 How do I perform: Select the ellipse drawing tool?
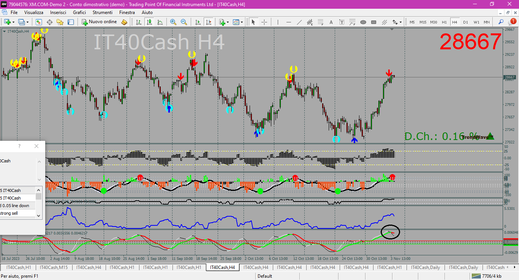[363, 22]
